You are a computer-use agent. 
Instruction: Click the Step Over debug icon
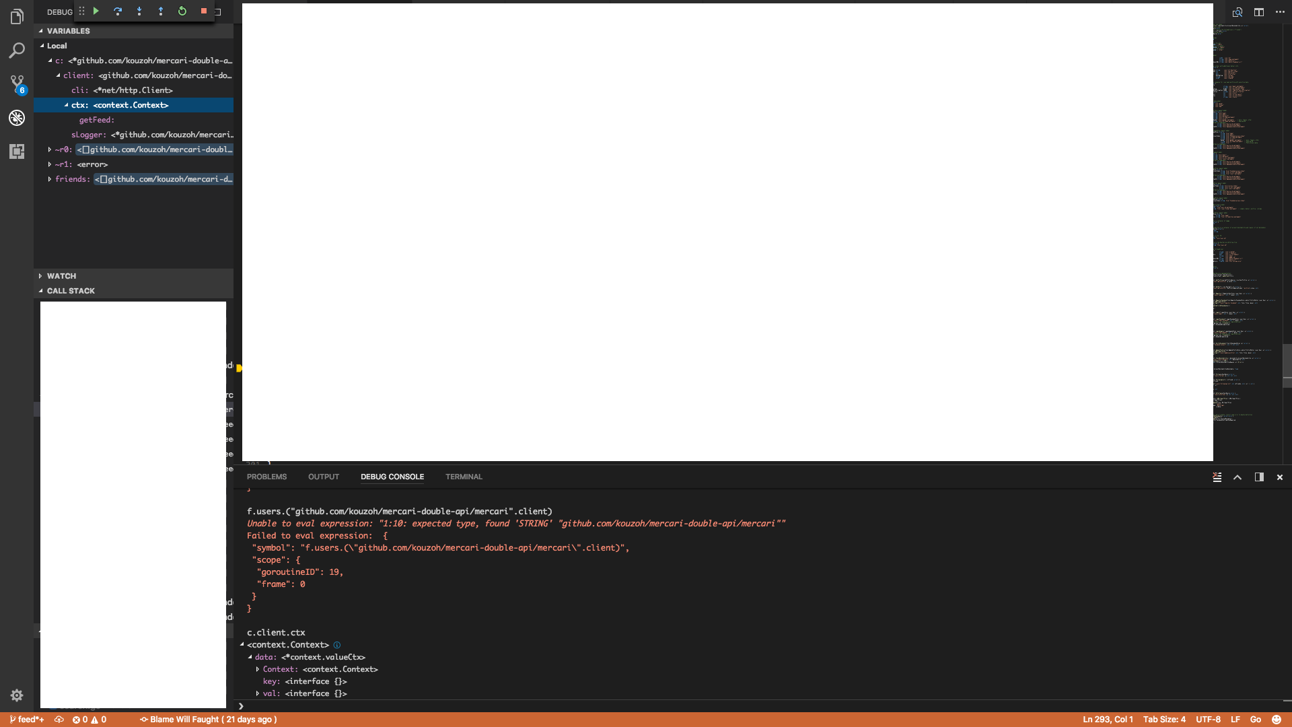pos(118,11)
